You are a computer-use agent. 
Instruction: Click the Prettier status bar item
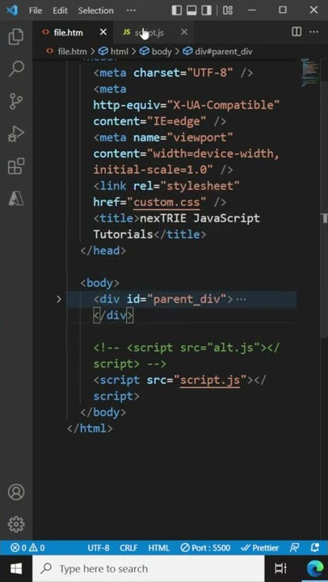259,547
